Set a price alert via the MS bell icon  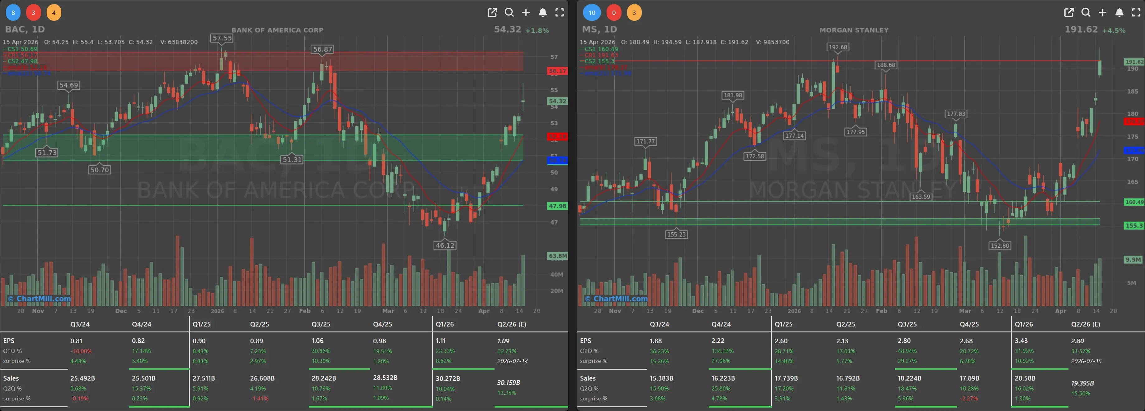coord(1119,12)
